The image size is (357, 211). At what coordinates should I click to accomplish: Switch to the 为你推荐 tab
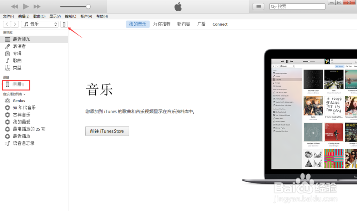click(x=162, y=24)
